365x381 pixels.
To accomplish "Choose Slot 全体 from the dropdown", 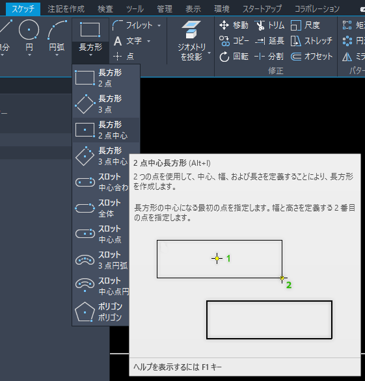I will tap(101, 208).
